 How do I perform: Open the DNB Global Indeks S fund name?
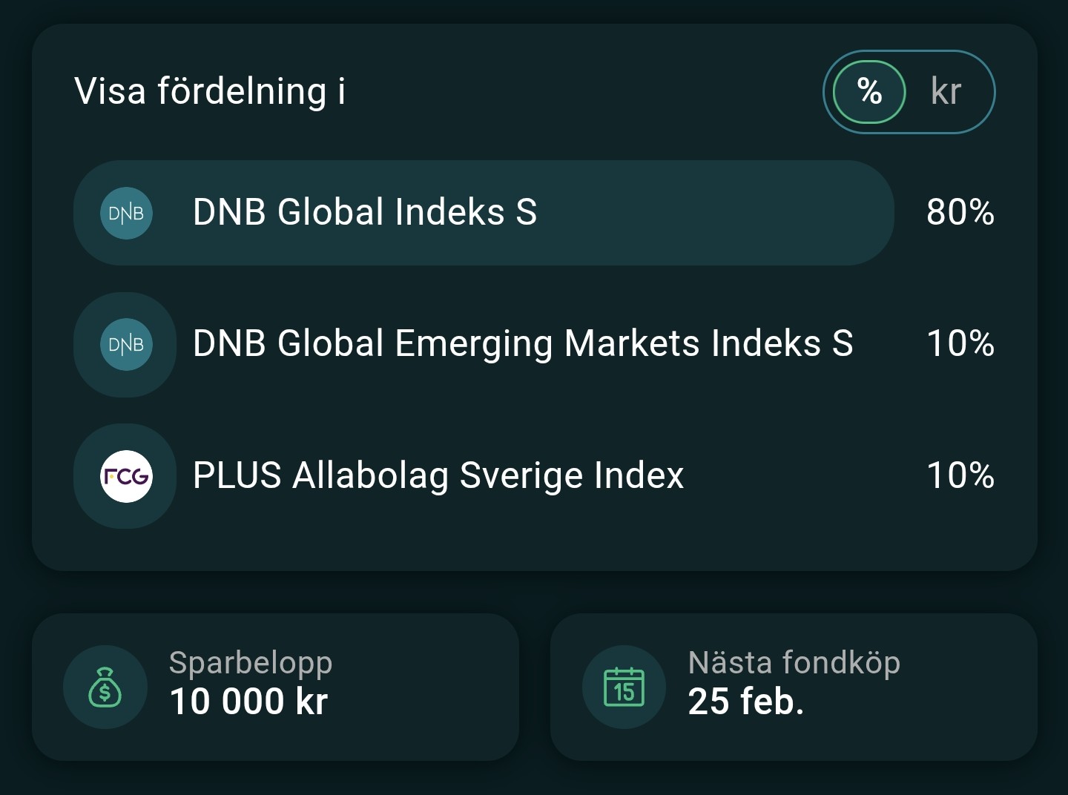coord(365,212)
